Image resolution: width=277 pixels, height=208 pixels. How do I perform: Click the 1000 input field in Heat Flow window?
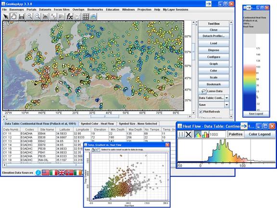tap(217, 134)
